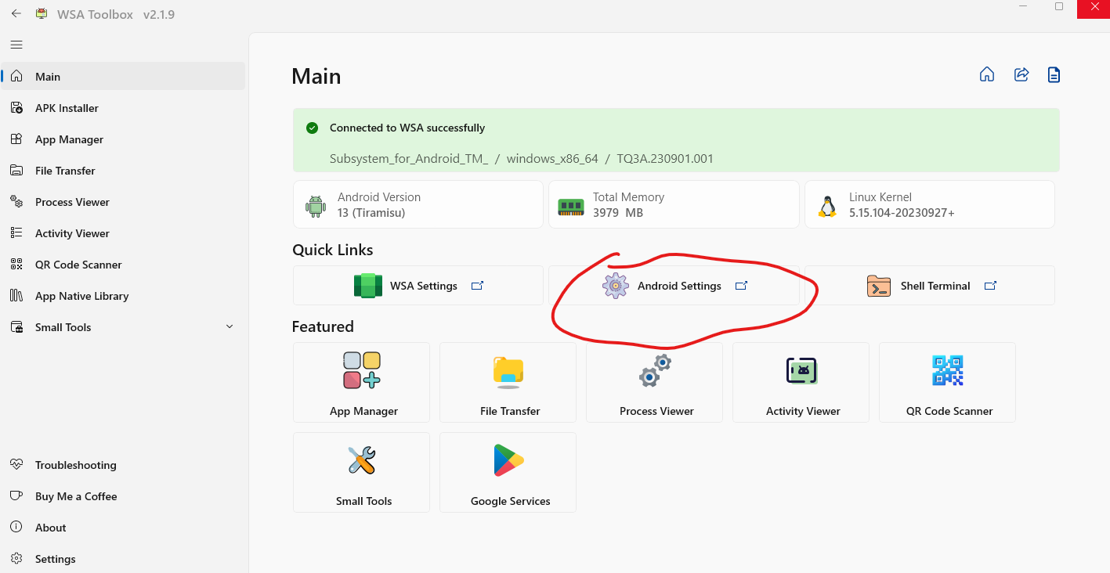Click 'Connected to WSA successfully' message
The width and height of the screenshot is (1110, 573).
point(407,128)
